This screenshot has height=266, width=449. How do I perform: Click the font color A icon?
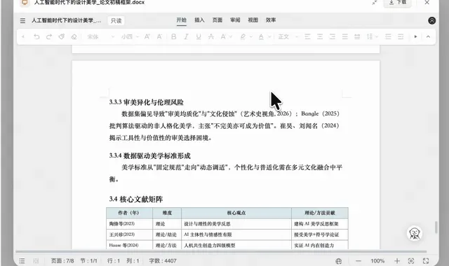pos(261,36)
